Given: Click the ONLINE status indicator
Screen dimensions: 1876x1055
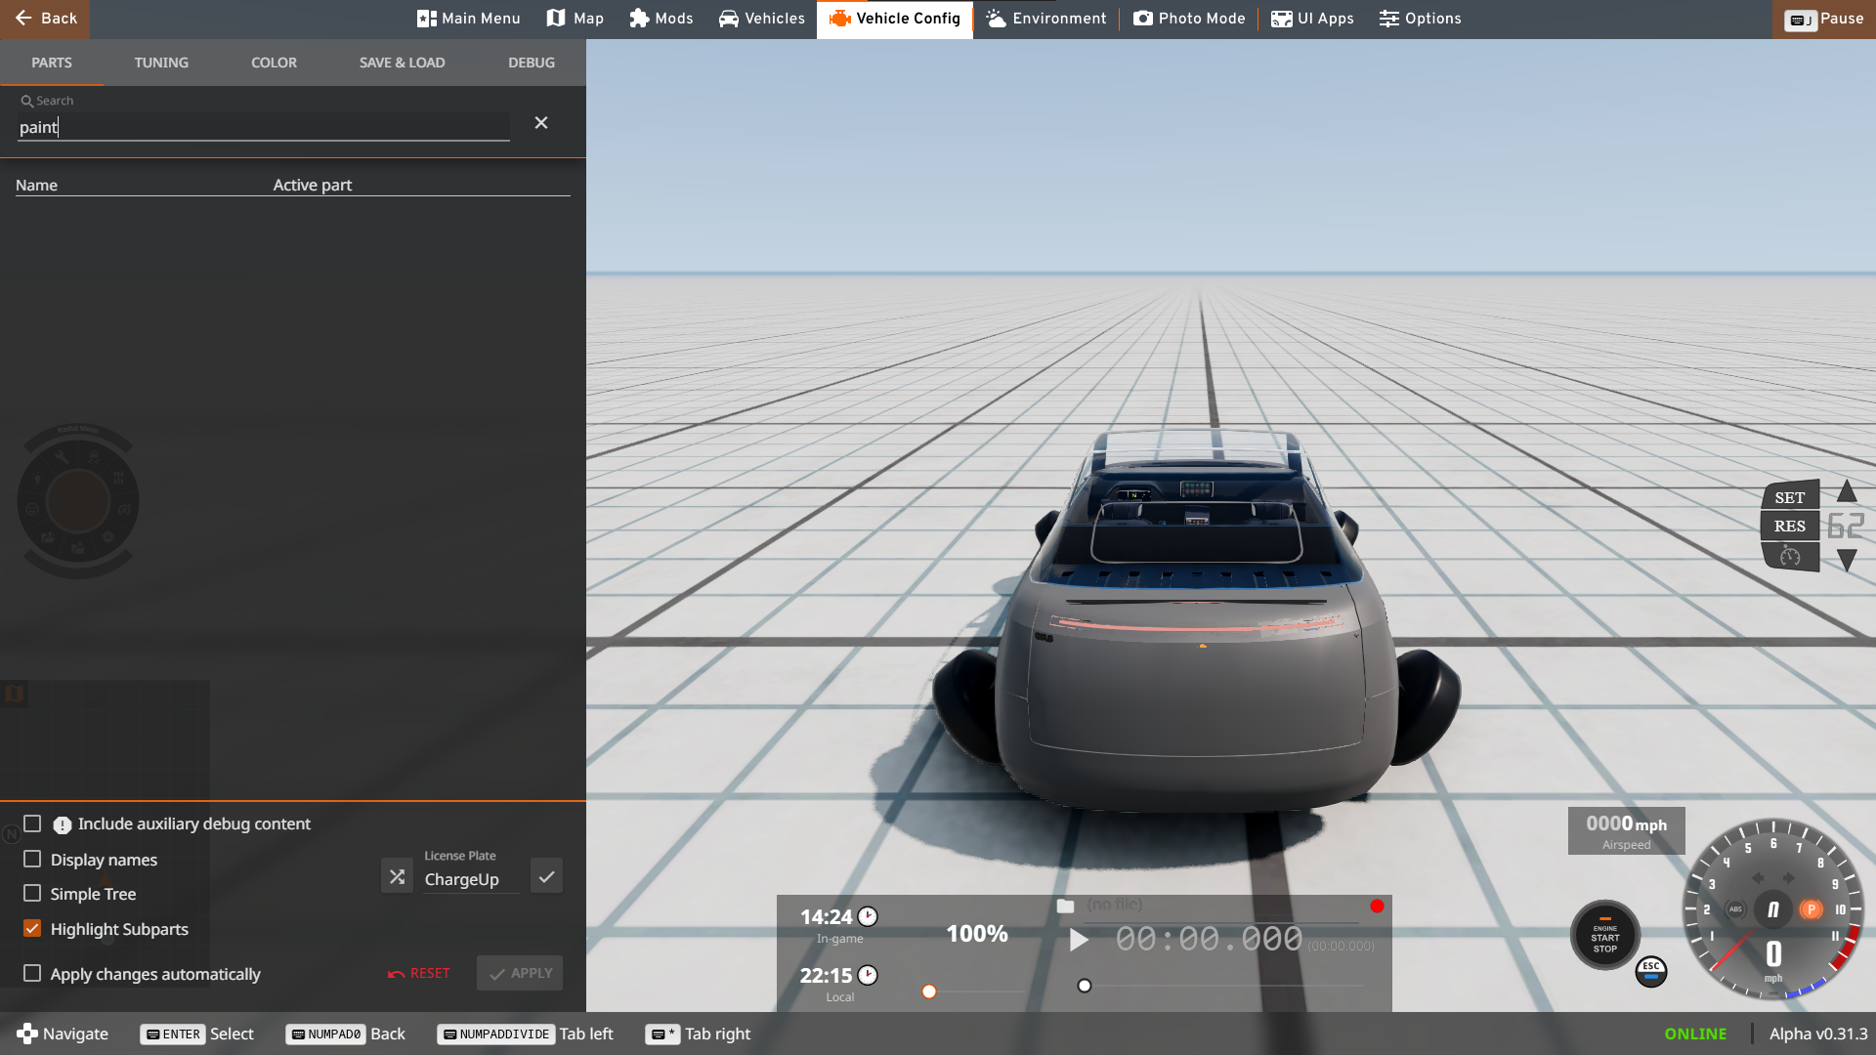Looking at the screenshot, I should click(x=1695, y=1034).
